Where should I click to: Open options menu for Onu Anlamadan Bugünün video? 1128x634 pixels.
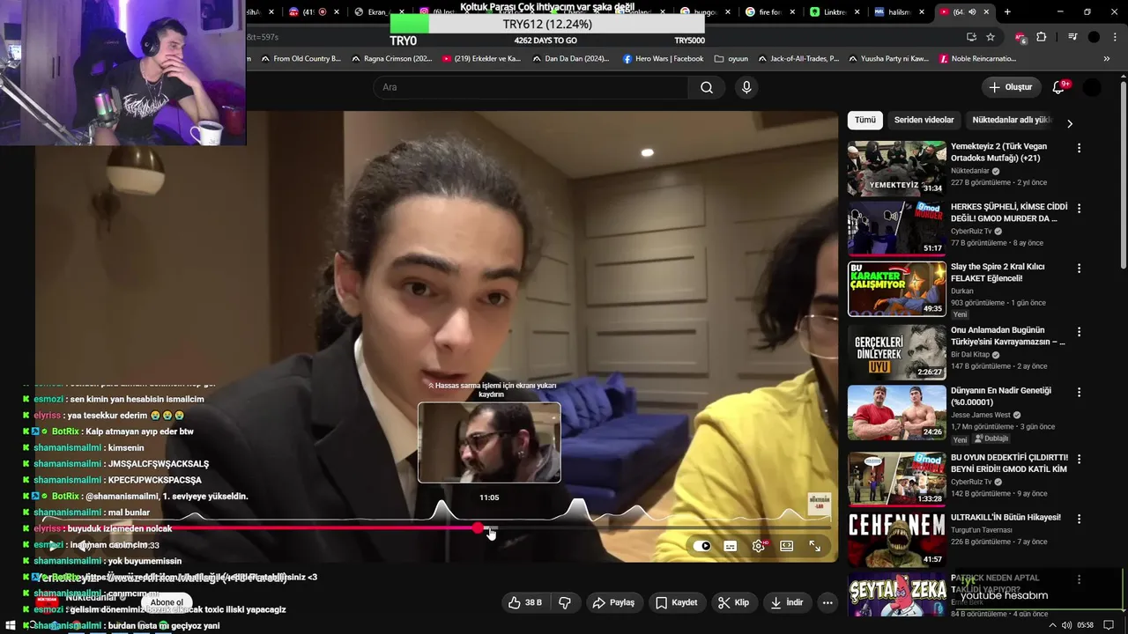1079,332
